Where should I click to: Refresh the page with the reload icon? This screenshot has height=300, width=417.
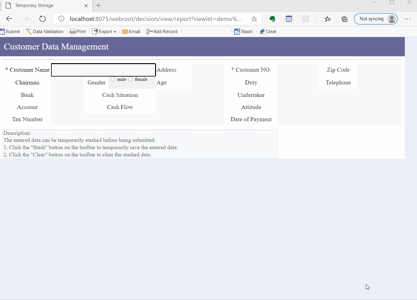[x=43, y=19]
